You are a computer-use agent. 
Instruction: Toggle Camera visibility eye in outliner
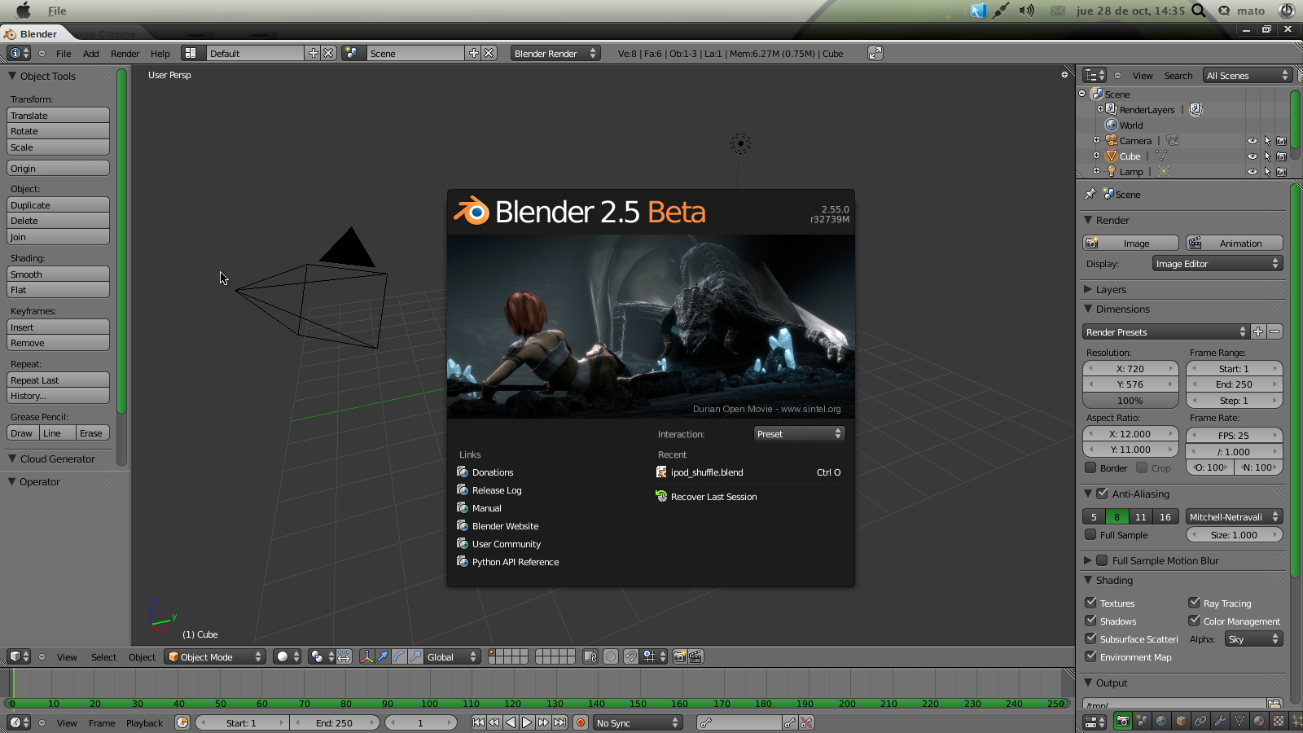click(1253, 141)
